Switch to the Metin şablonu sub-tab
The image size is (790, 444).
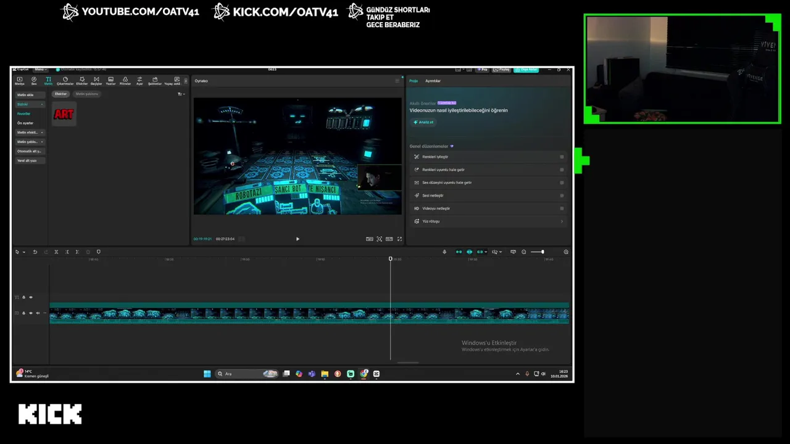[x=87, y=94]
